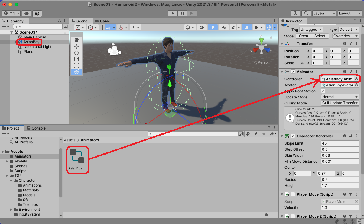Switch to the Game tab
Viewport: 364px width, 224px height.
[x=102, y=21]
